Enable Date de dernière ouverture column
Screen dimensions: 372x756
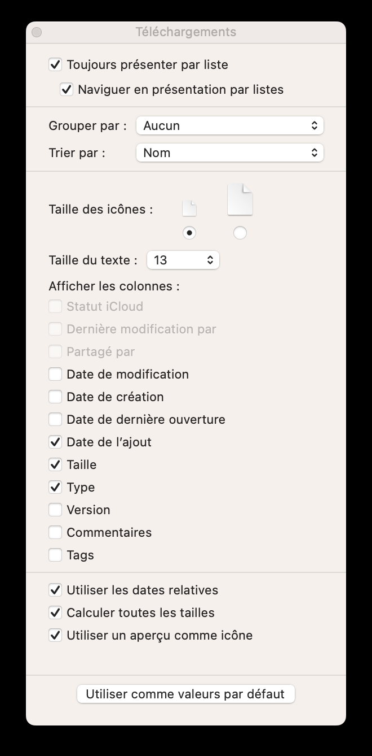click(55, 419)
